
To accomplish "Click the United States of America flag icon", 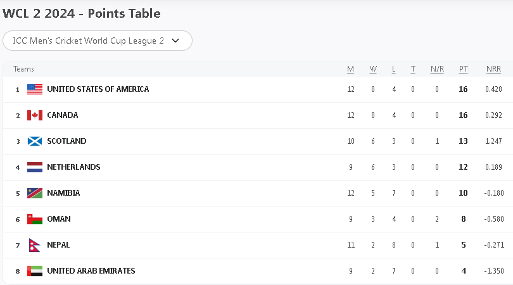I will (x=35, y=89).
